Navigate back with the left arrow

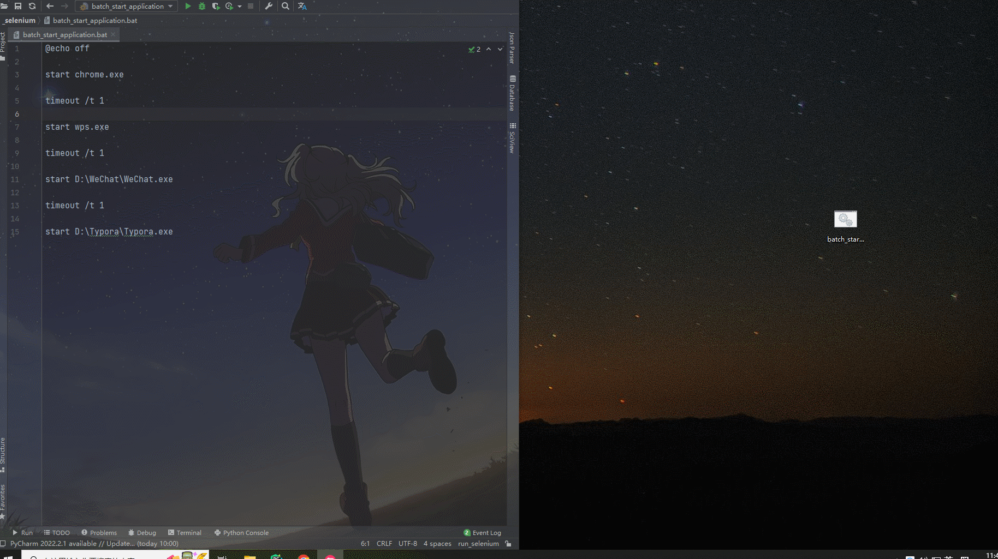coord(50,6)
